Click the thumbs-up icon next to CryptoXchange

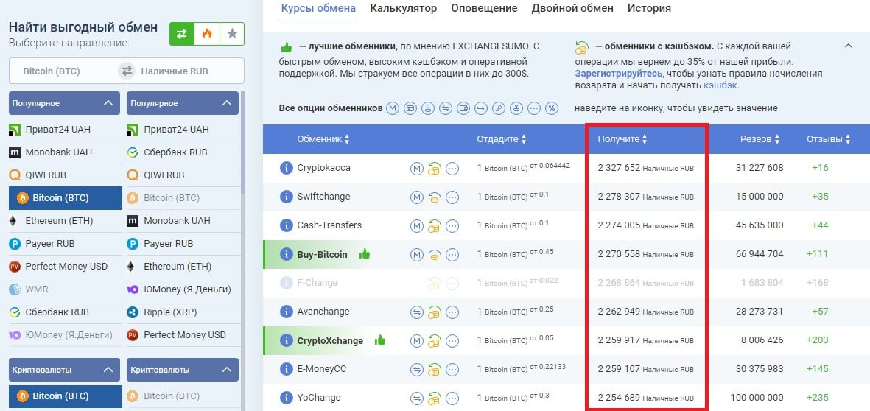coord(380,340)
